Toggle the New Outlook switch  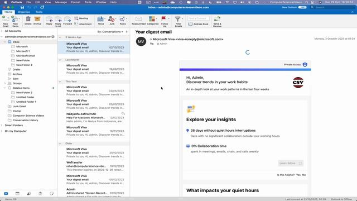pyautogui.click(x=302, y=7)
